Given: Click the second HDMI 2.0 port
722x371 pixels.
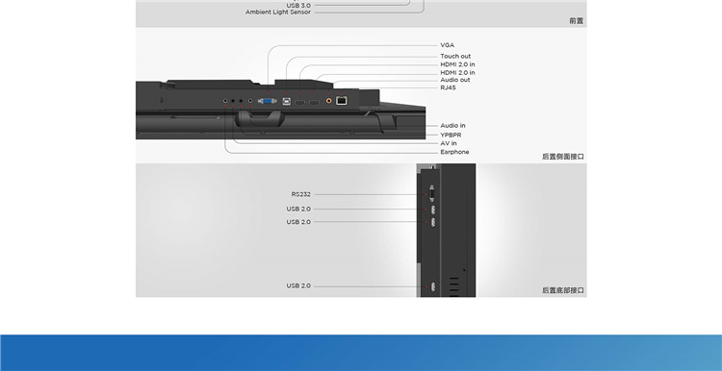Looking at the screenshot, I should [x=314, y=101].
